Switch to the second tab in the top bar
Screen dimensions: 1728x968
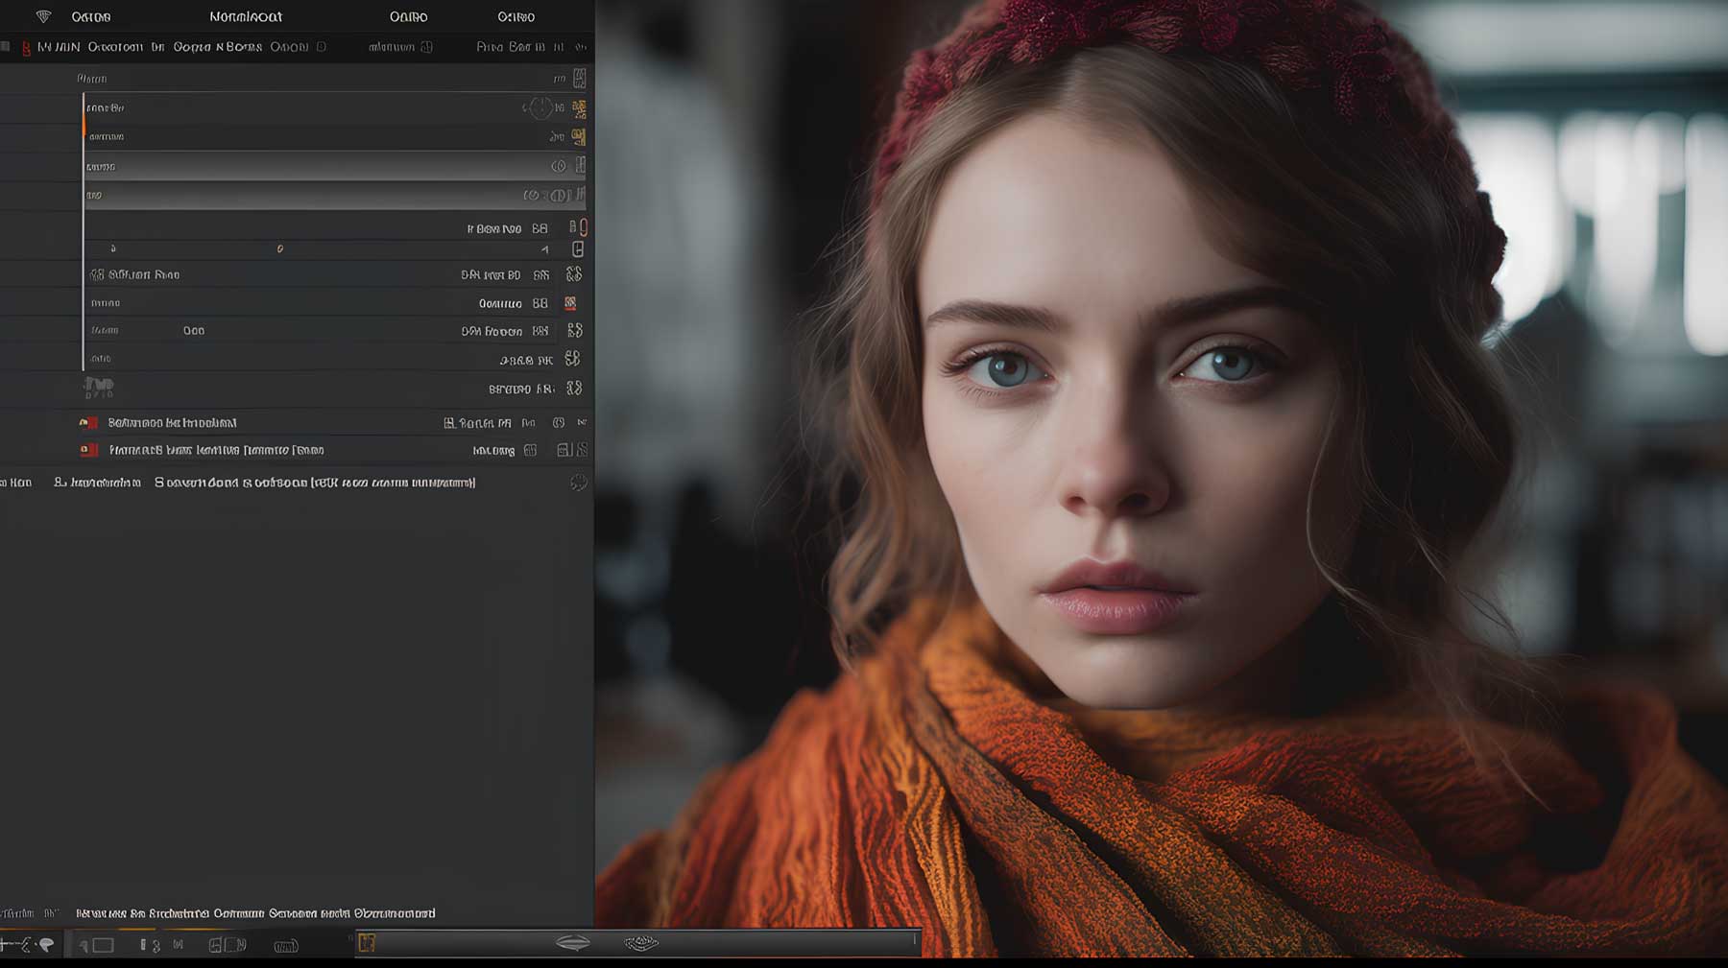pyautogui.click(x=246, y=16)
